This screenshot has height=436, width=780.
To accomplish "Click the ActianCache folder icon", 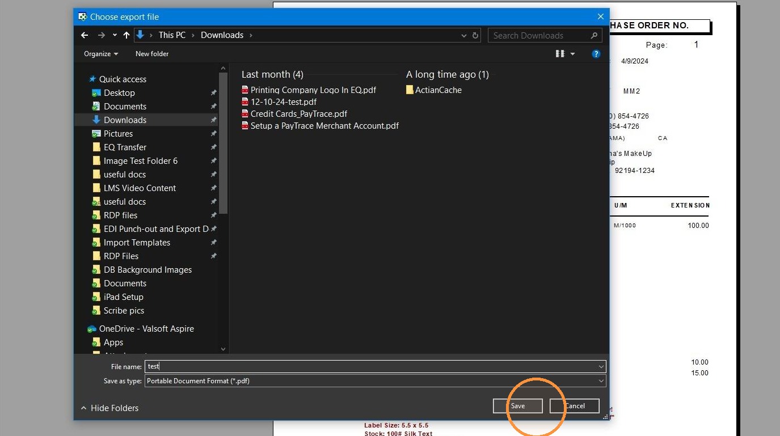I will click(x=410, y=90).
